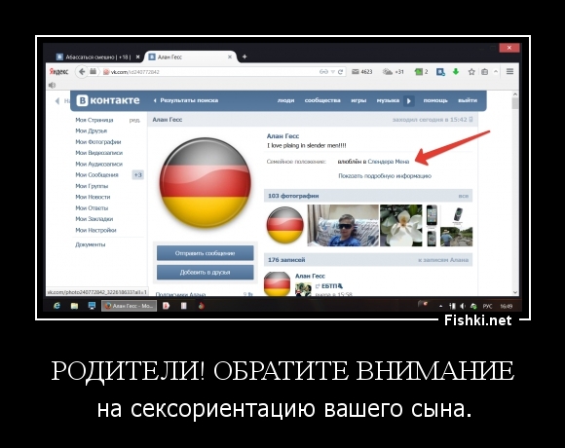Open Мои Видеозаписи in the sidebar
Image resolution: width=565 pixels, height=448 pixels.
tap(99, 153)
